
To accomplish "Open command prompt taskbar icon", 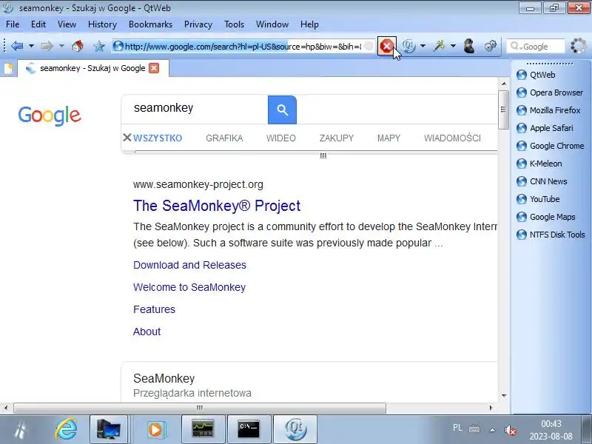I will pos(249,429).
